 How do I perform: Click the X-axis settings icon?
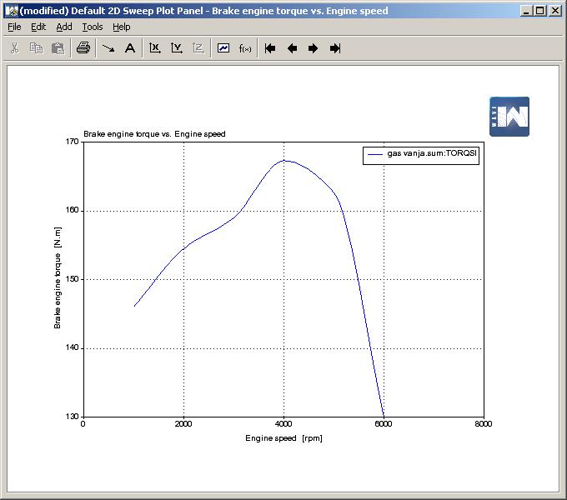click(155, 48)
